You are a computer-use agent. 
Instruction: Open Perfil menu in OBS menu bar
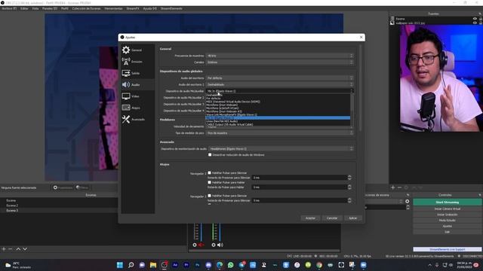pos(65,8)
